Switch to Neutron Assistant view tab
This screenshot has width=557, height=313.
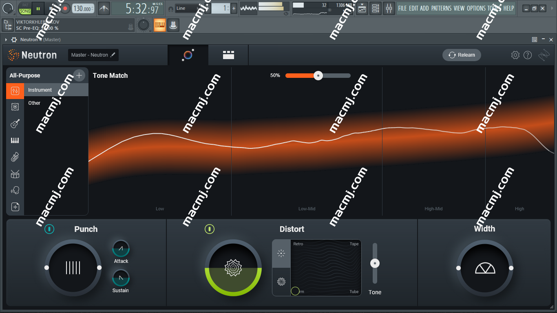coord(188,55)
